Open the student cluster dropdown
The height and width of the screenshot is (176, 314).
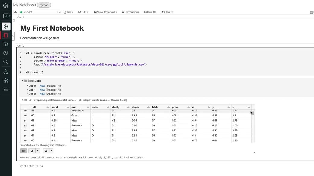[59, 12]
